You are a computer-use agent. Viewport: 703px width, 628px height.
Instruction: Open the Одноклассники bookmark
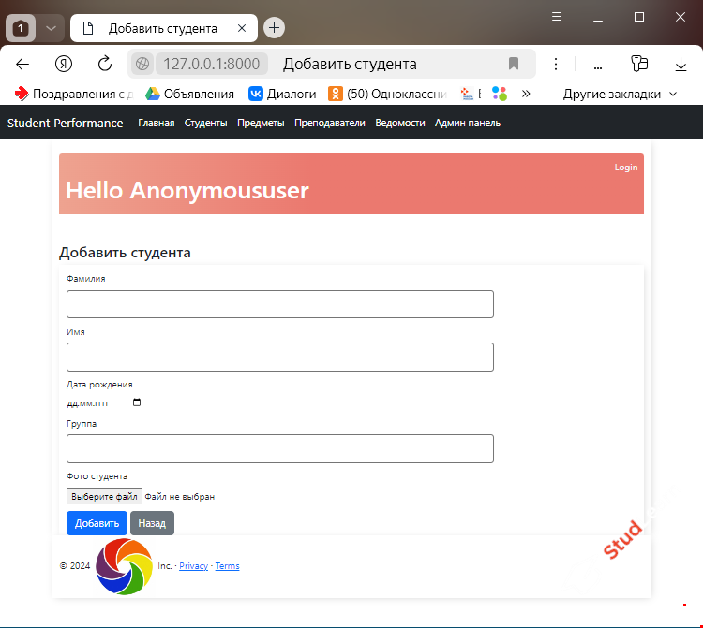point(388,94)
